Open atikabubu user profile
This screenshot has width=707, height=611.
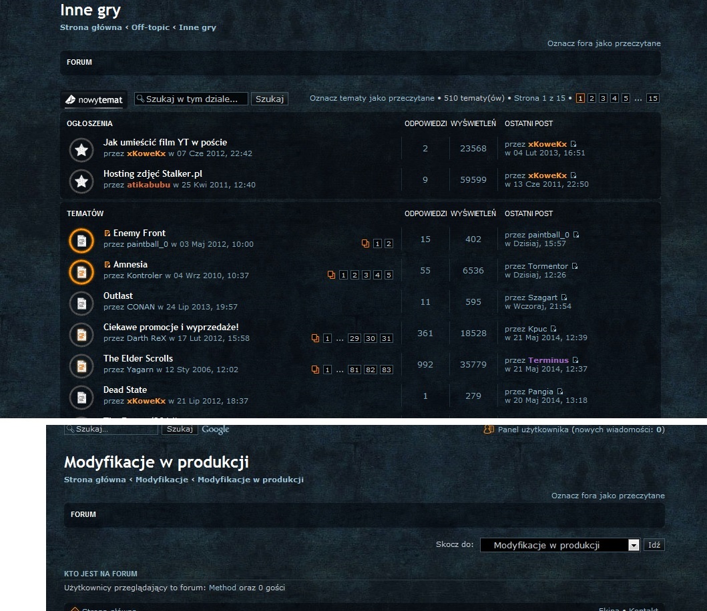(x=149, y=185)
